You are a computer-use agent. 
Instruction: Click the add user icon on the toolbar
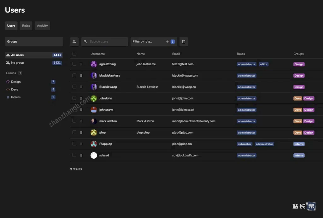[x=74, y=41]
